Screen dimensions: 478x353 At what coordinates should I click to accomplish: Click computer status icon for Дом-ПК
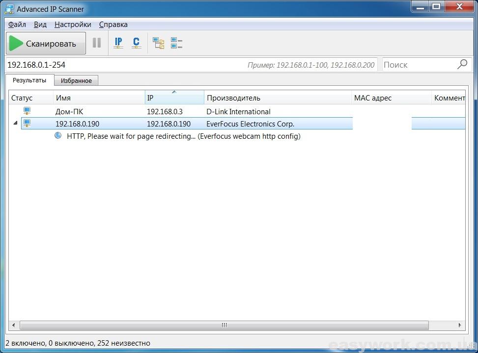[x=27, y=111]
